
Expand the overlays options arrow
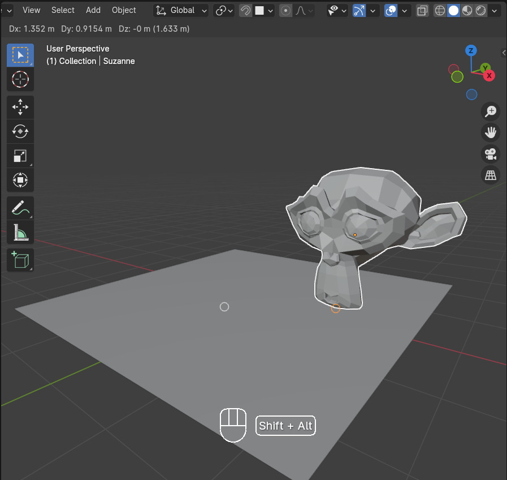coord(405,11)
